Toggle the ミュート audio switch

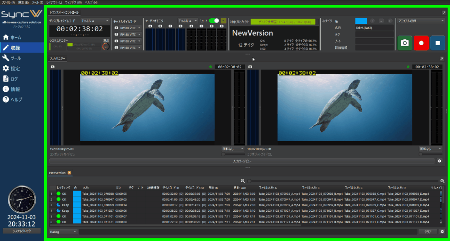pyautogui.click(x=214, y=21)
